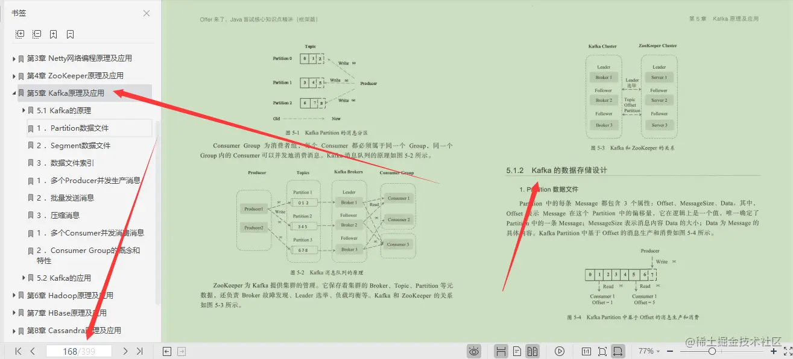Viewport: 793px width, 359px height.
Task: Open bookmark 第8章 Cassandra原理及应用
Action: click(74, 331)
